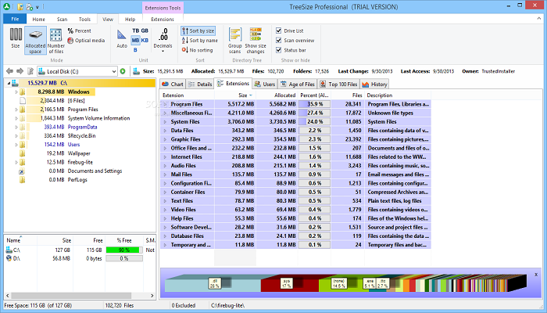Click the C:\ 90% free progress bar
The image size is (547, 313).
tap(124, 250)
